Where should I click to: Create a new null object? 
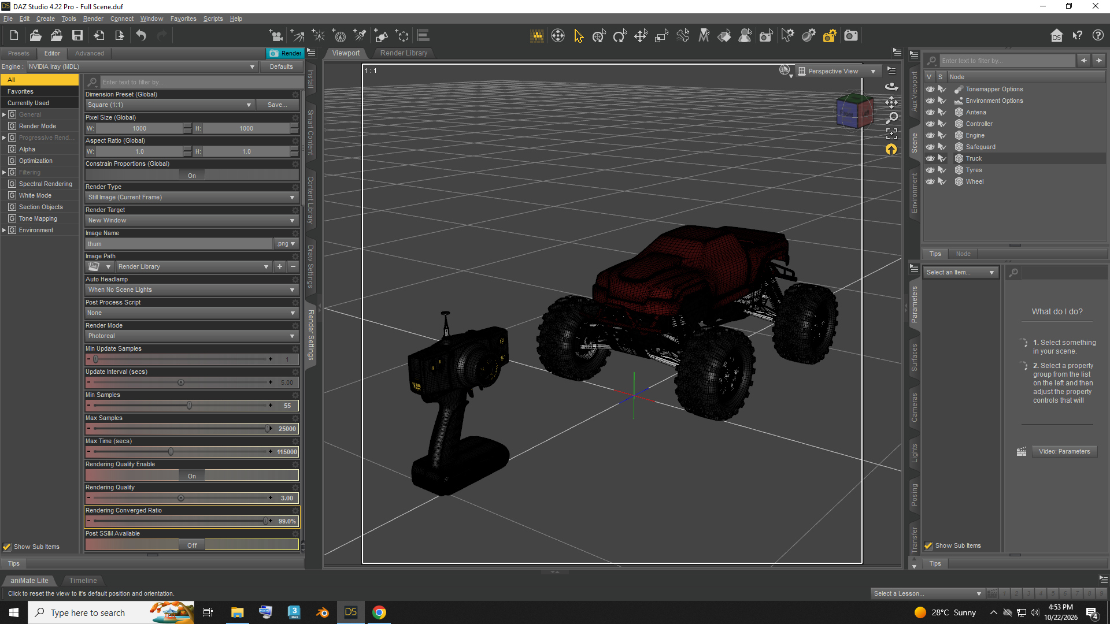point(402,36)
